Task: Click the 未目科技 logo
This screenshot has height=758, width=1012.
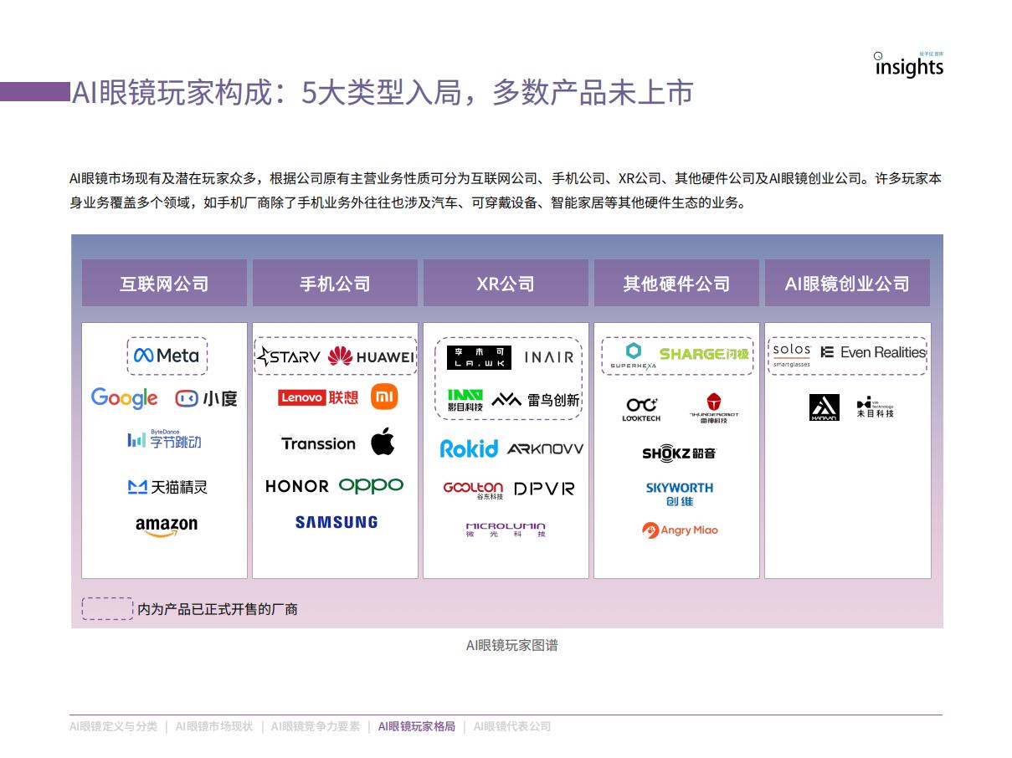Action: pyautogui.click(x=875, y=407)
